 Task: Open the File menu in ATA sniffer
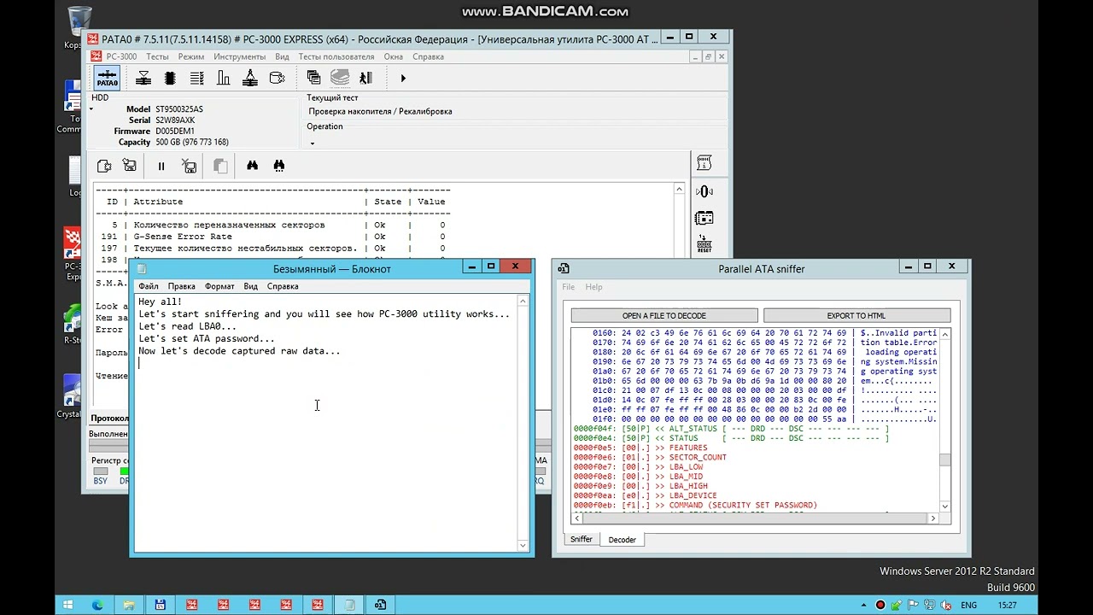click(x=568, y=287)
